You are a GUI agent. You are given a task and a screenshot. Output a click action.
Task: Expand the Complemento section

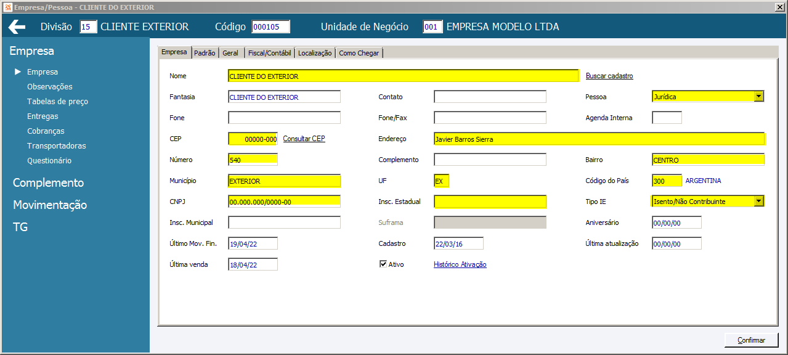pyautogui.click(x=48, y=182)
